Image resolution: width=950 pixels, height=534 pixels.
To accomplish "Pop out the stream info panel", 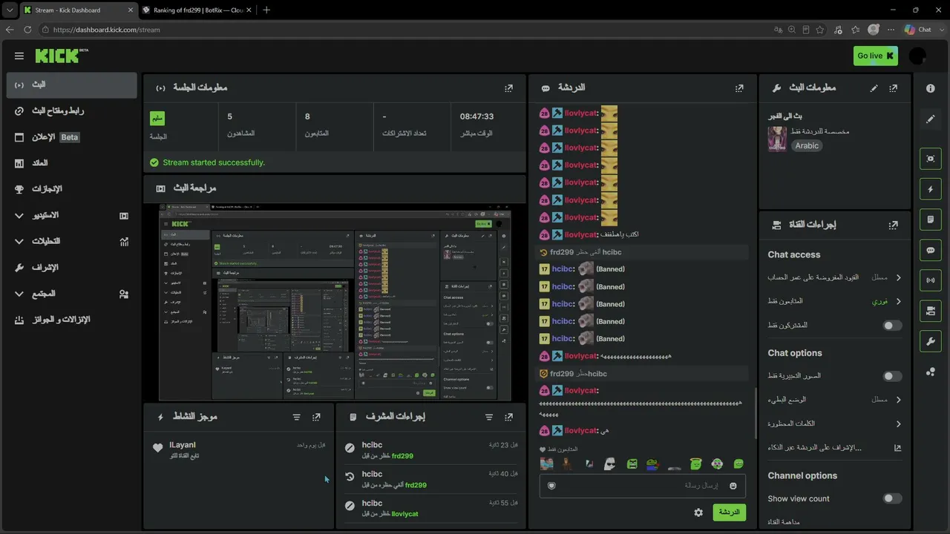I will pyautogui.click(x=893, y=88).
